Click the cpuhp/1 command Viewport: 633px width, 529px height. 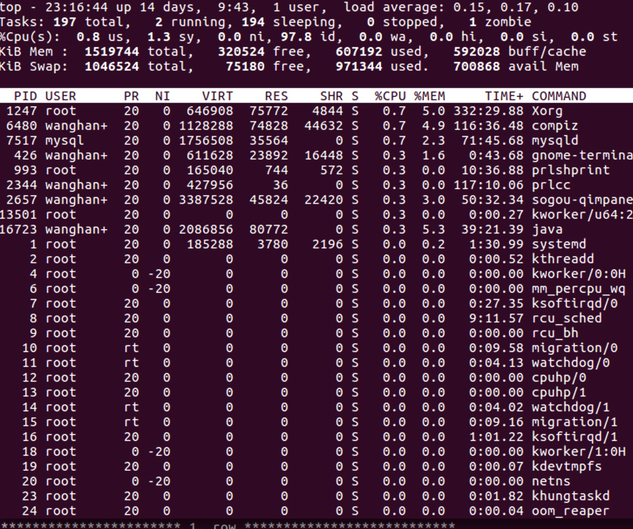[559, 393]
